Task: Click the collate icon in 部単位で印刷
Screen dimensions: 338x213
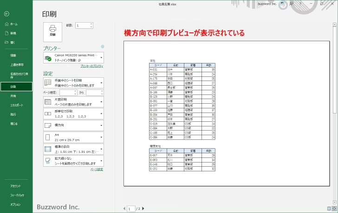Action: tap(48, 114)
